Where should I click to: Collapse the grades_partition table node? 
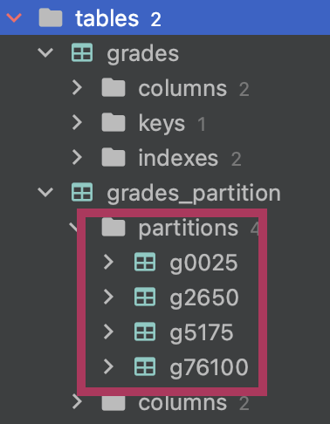[45, 192]
